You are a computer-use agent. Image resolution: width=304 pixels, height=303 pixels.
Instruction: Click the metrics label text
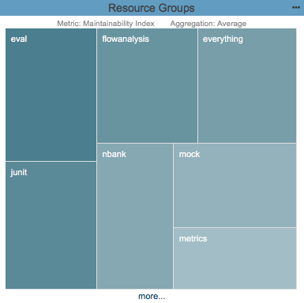tap(193, 238)
